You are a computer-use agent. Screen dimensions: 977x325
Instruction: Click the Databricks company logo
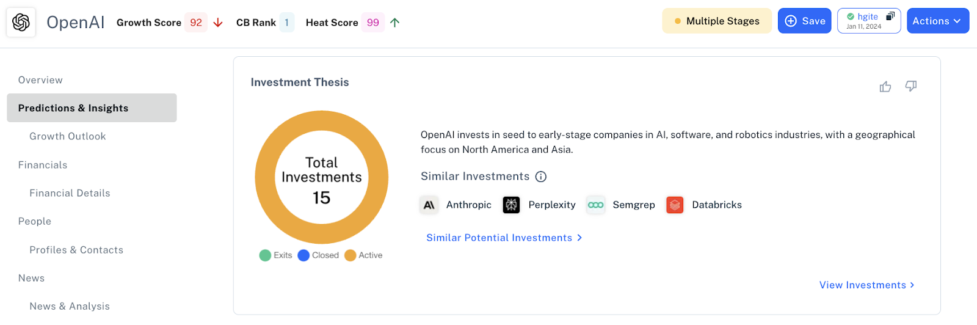click(x=675, y=205)
